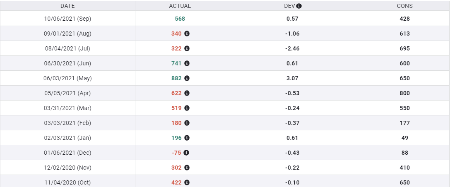The width and height of the screenshot is (450, 187).
Task: Click the CONS column header
Action: (404, 6)
